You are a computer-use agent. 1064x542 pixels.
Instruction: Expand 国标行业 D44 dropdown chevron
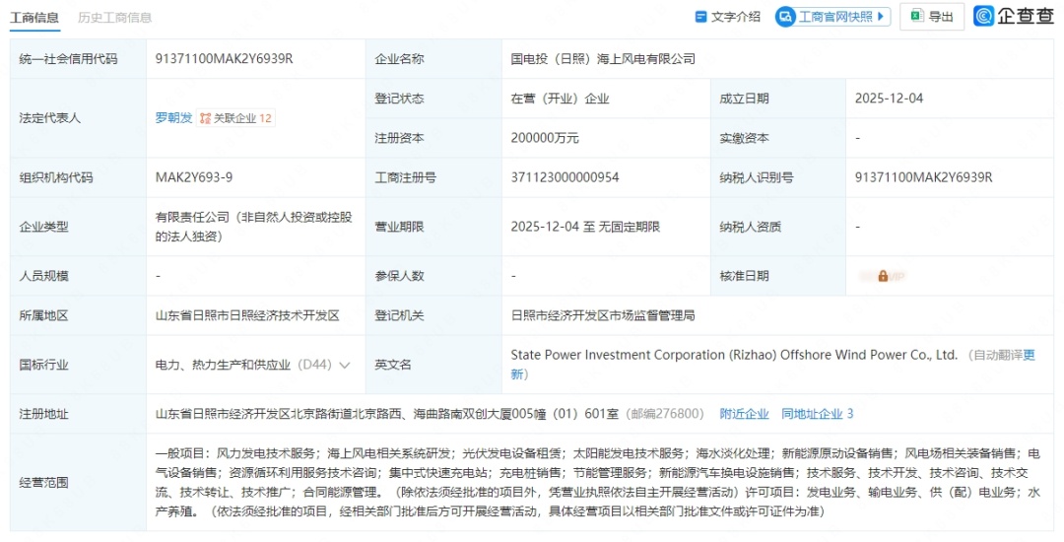point(344,365)
